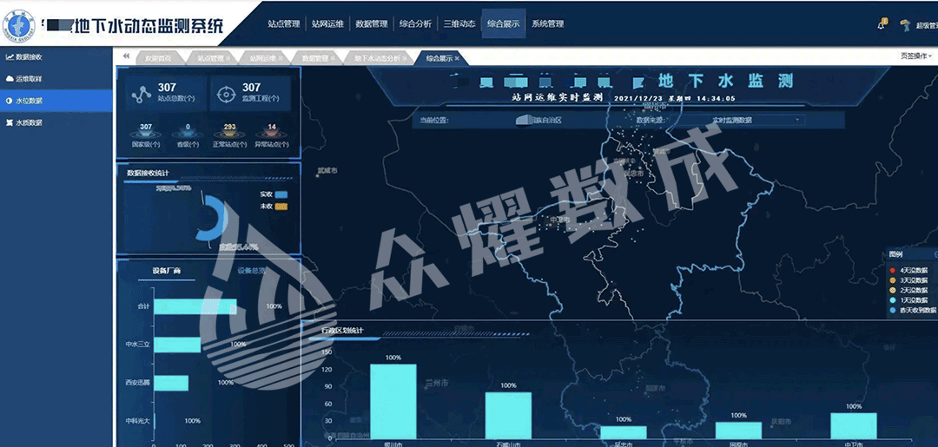Close the 综合展示 page tab
938x447 pixels.
[x=457, y=58]
